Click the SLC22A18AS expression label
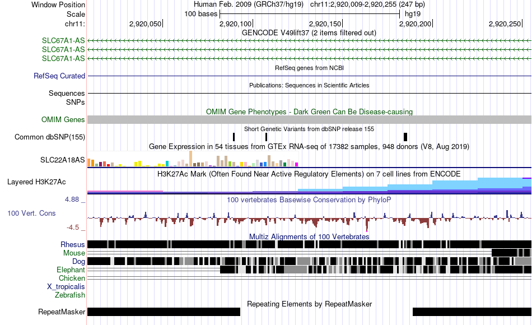This screenshot has height=325, width=532. [x=62, y=160]
